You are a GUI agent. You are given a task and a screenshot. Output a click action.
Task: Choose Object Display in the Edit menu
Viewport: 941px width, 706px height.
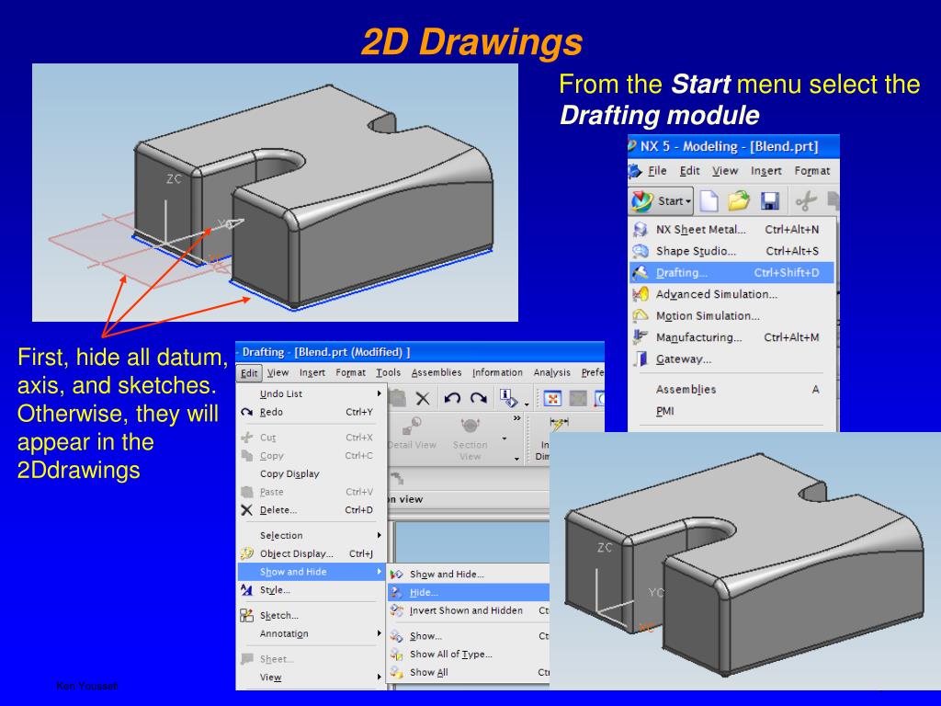click(312, 553)
